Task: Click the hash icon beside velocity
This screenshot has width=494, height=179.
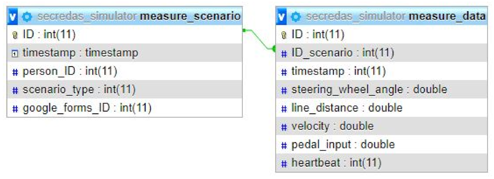Action: coord(284,127)
